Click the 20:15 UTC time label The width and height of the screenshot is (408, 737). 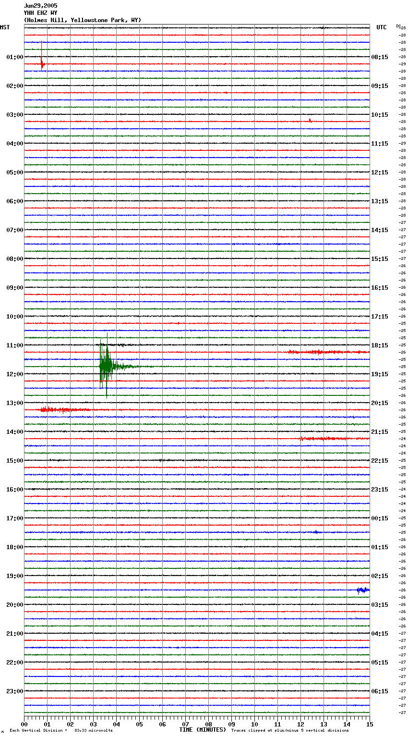coord(380,403)
